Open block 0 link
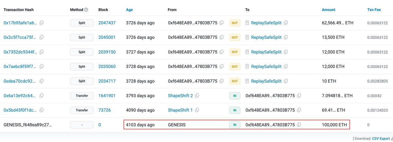Screen dimensions: 393x142 (x=100, y=125)
